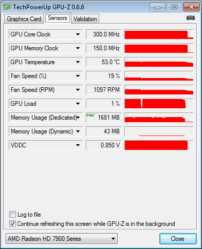Switch to the Graphics Card tab
This screenshot has width=202, height=249.
point(24,19)
